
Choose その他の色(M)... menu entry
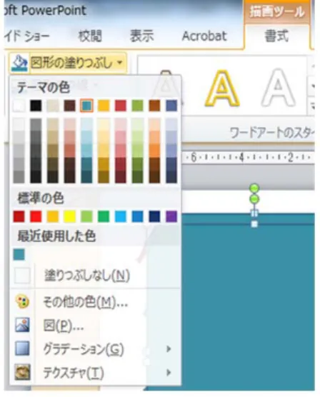86,302
